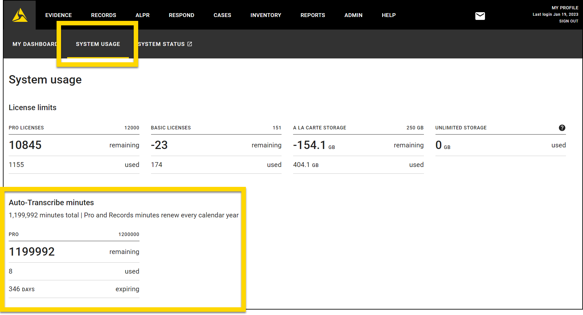Click Sign Out
The image size is (583, 315).
point(568,21)
